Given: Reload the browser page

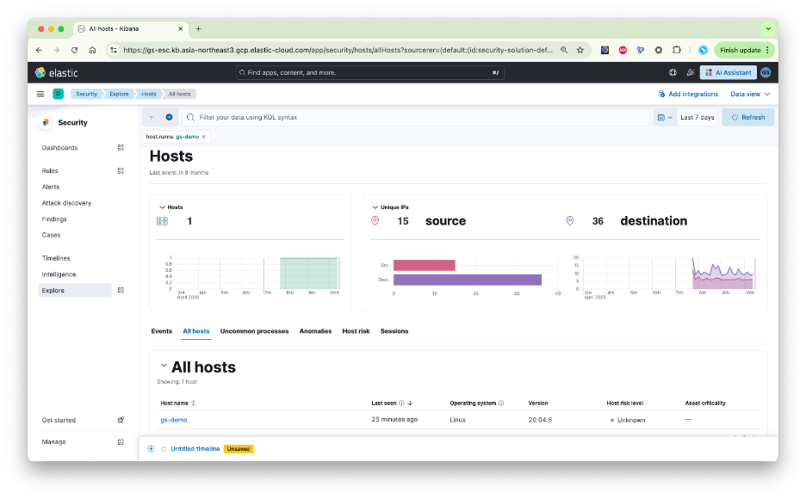Looking at the screenshot, I should pyautogui.click(x=75, y=50).
